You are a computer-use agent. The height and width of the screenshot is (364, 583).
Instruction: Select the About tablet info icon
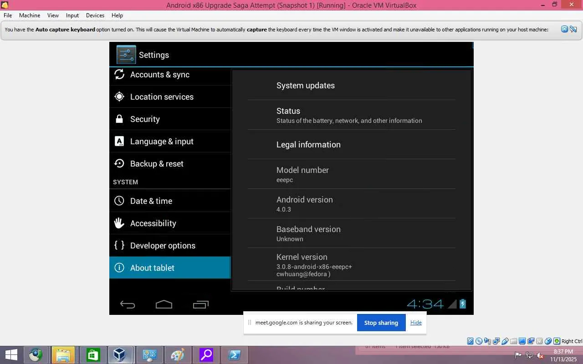[119, 268]
